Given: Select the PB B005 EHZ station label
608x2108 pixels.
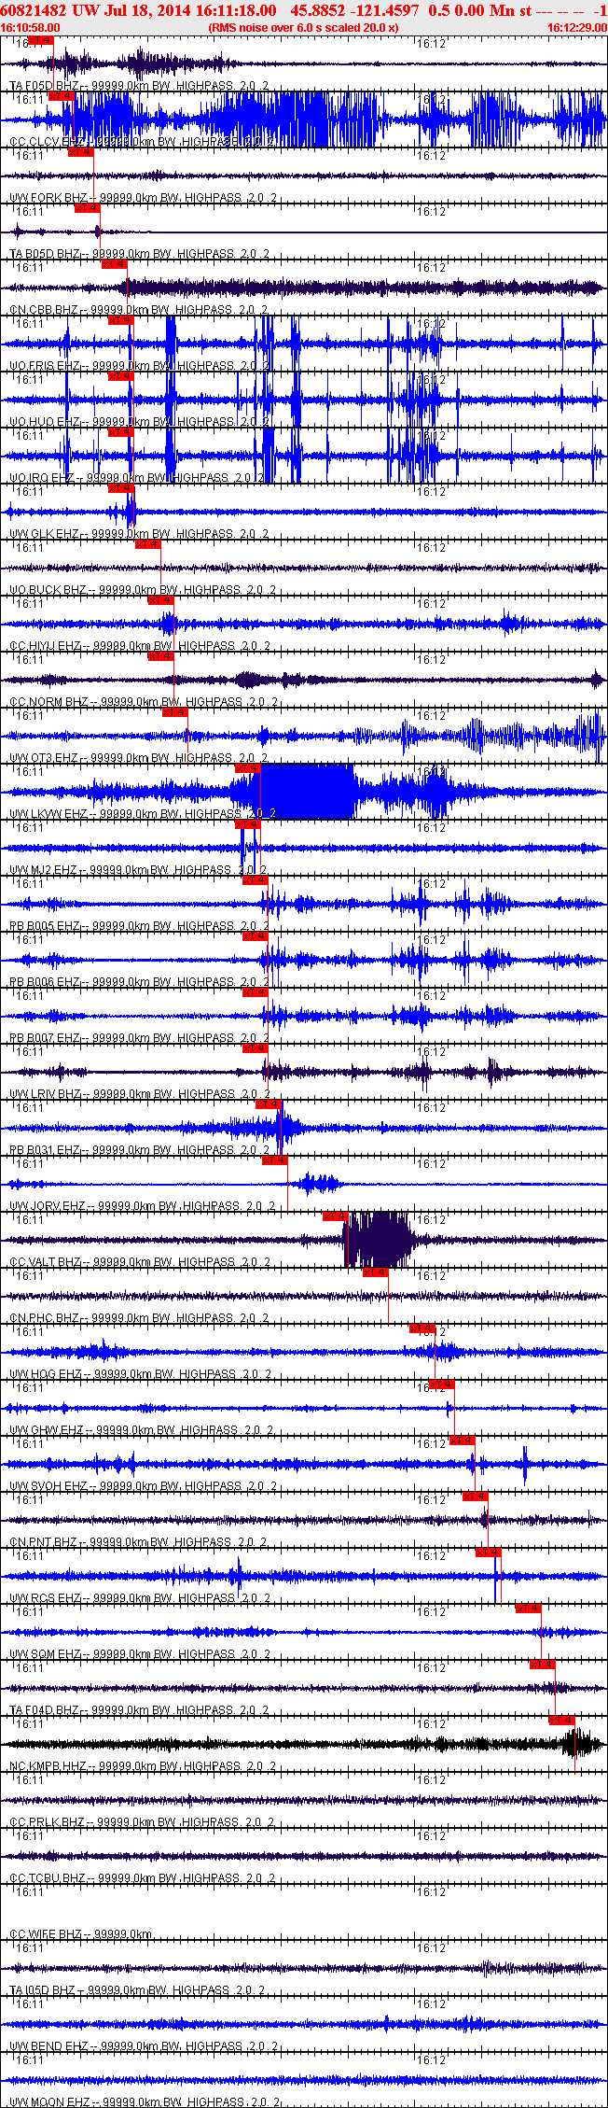Looking at the screenshot, I should (x=45, y=926).
